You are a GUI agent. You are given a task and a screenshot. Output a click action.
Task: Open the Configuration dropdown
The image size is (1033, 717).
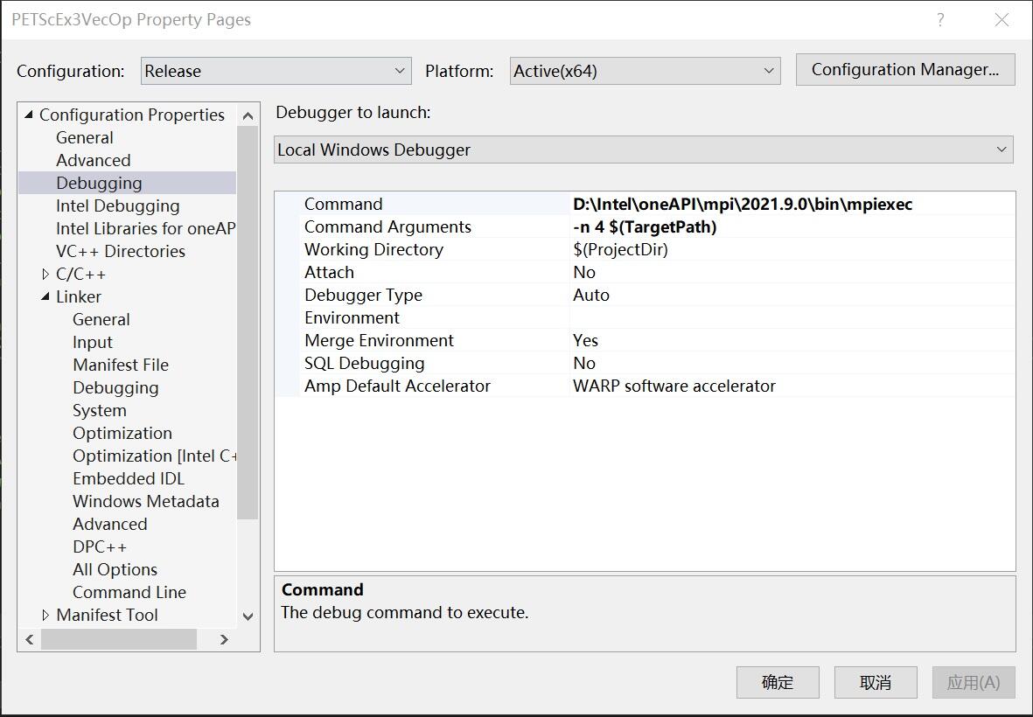tap(276, 71)
